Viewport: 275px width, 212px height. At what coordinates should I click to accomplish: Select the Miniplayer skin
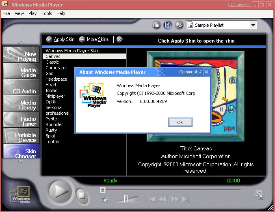[55, 96]
